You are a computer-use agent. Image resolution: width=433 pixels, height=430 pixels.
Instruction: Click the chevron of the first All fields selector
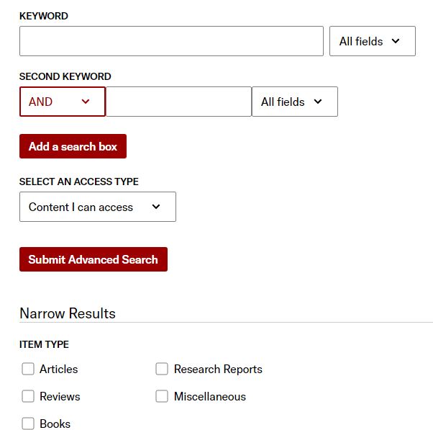click(x=396, y=41)
